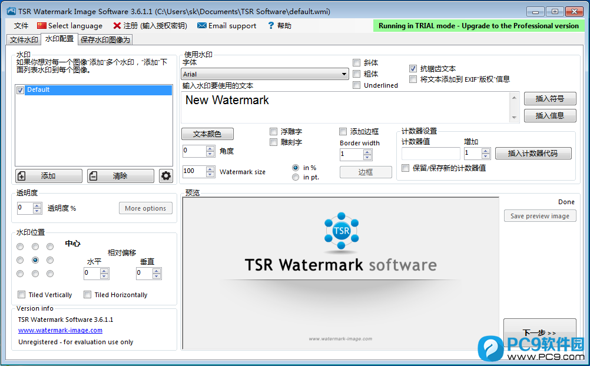Enable the 添加边框 border checkbox
This screenshot has height=366, width=590.
(343, 131)
